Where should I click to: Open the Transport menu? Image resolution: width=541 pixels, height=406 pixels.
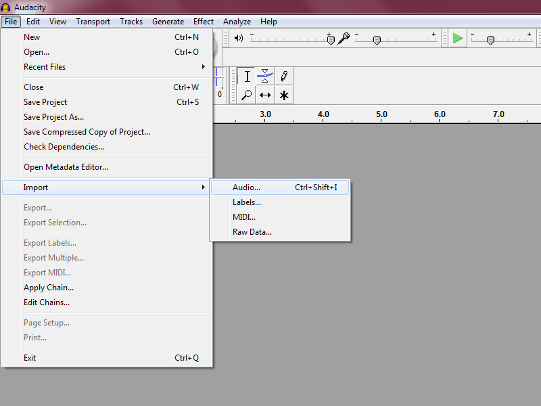tap(93, 22)
